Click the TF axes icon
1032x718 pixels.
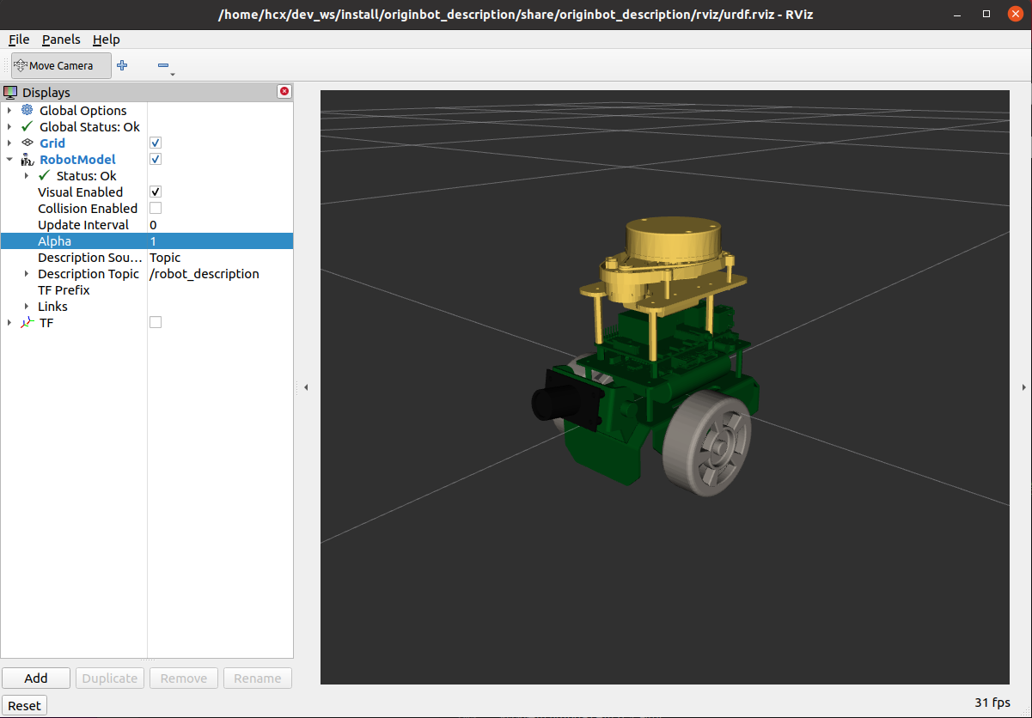click(x=27, y=323)
